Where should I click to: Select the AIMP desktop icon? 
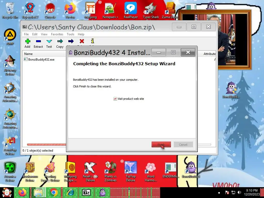tap(10, 37)
